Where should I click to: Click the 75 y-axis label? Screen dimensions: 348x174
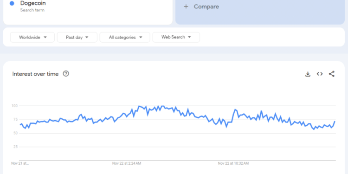point(15,119)
